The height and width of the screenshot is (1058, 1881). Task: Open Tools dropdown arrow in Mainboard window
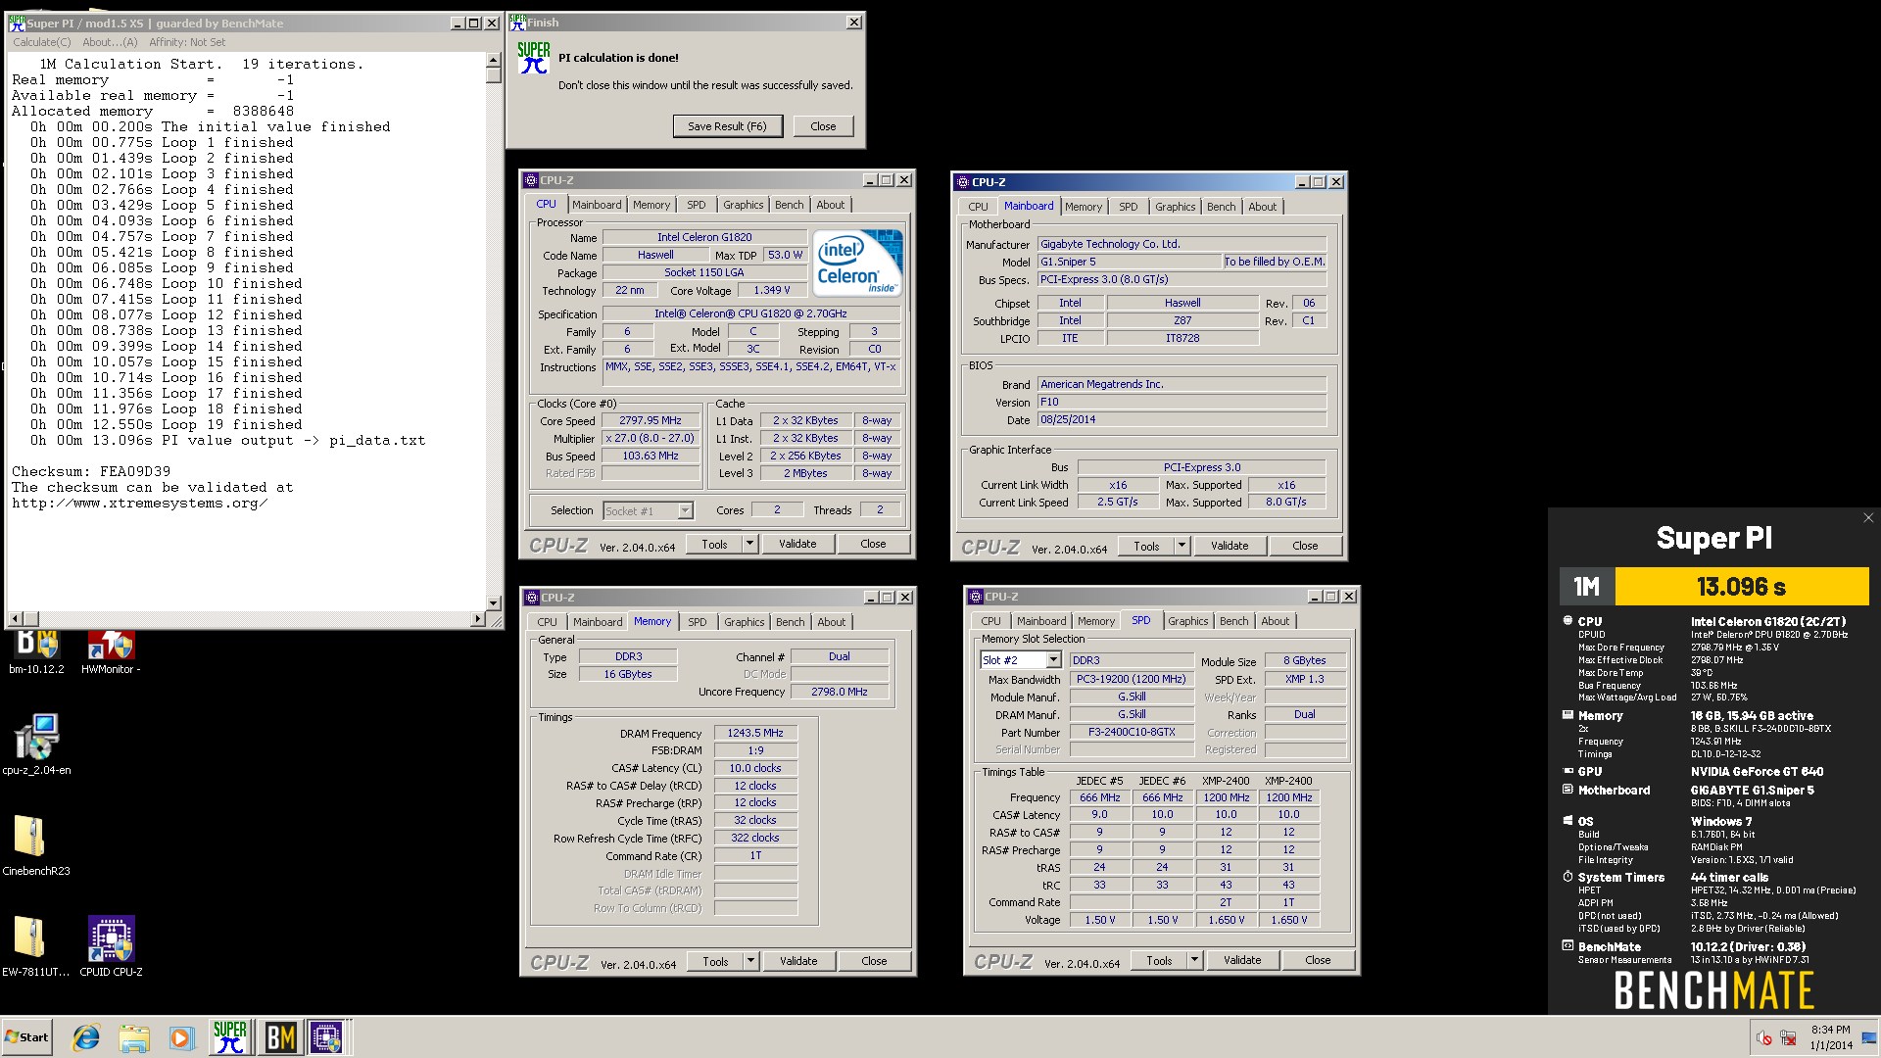[x=1182, y=546]
